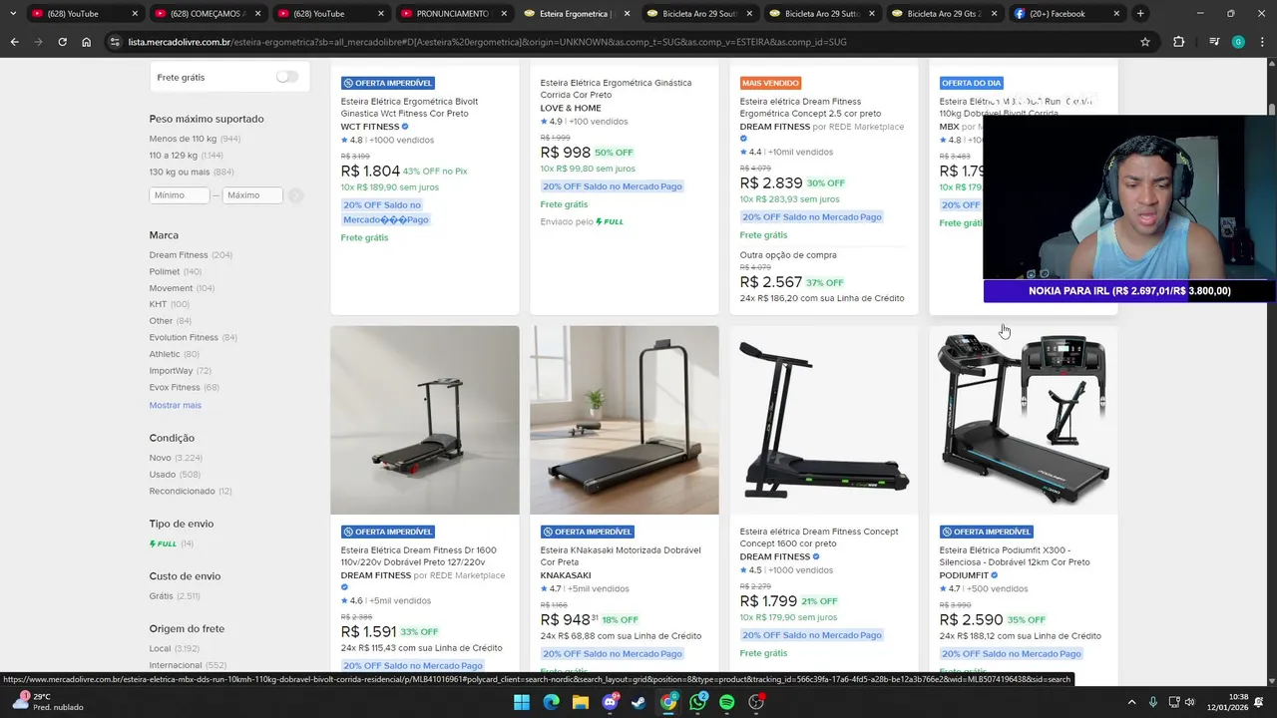View site information icon in the address bar
1277x718 pixels.
coord(116,42)
